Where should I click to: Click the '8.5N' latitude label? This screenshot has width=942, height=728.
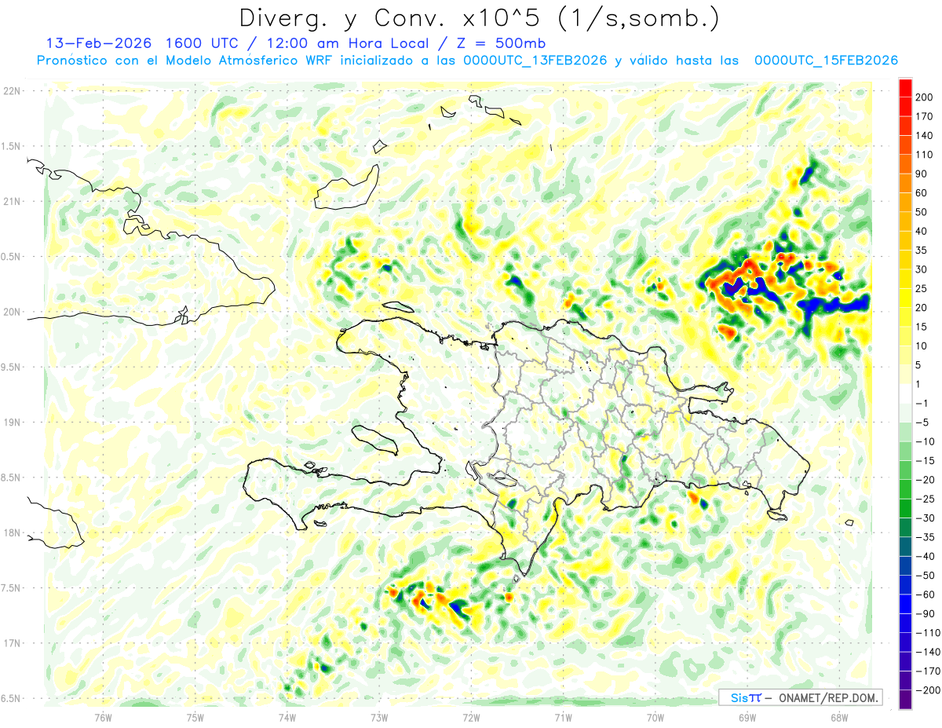click(12, 477)
